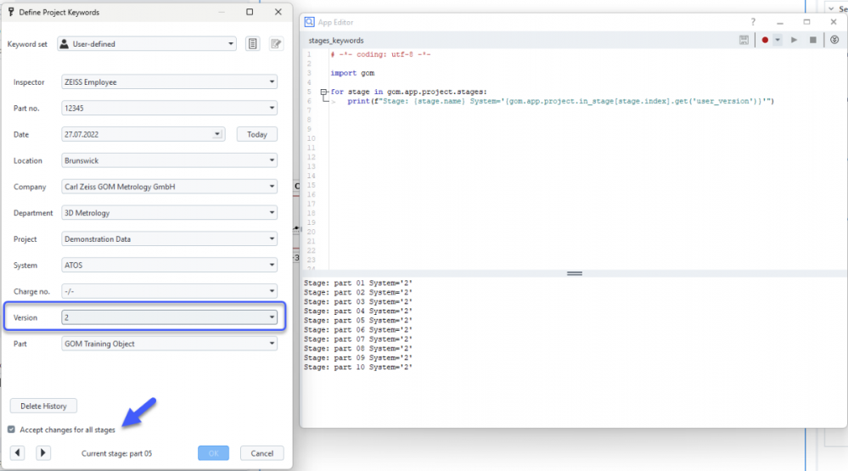Click the edit keyword set icon
848x471 pixels.
point(276,44)
